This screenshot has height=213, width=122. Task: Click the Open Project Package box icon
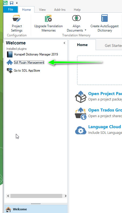81,97
